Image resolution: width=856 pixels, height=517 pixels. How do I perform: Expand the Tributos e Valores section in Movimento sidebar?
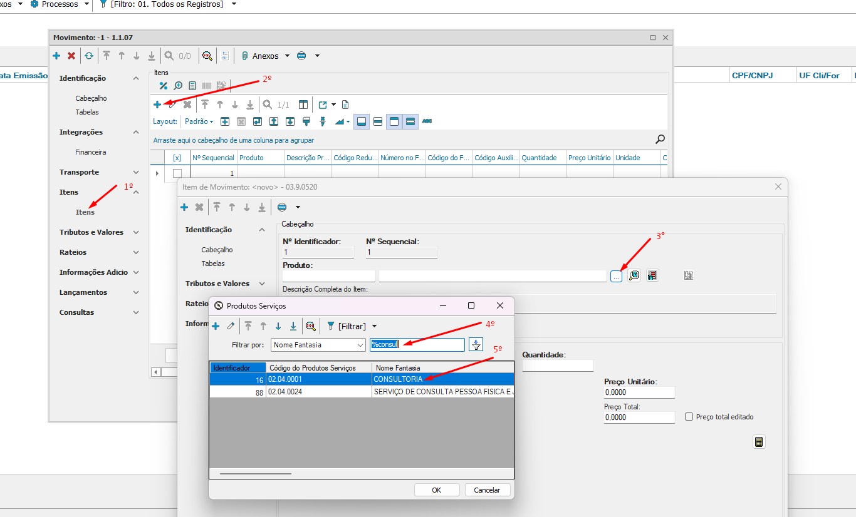click(x=136, y=232)
